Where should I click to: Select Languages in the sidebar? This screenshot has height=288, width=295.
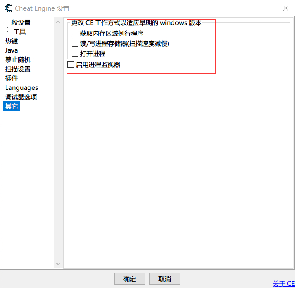point(22,88)
